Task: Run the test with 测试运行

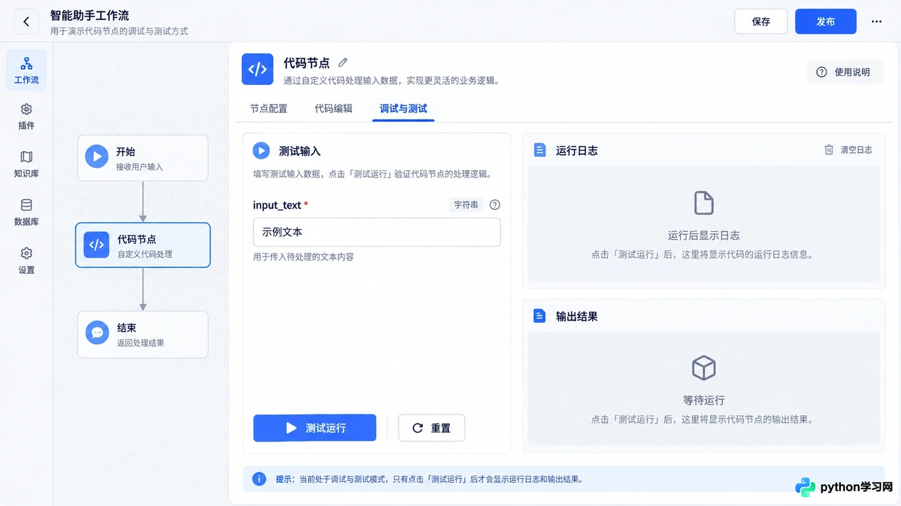Action: click(315, 428)
